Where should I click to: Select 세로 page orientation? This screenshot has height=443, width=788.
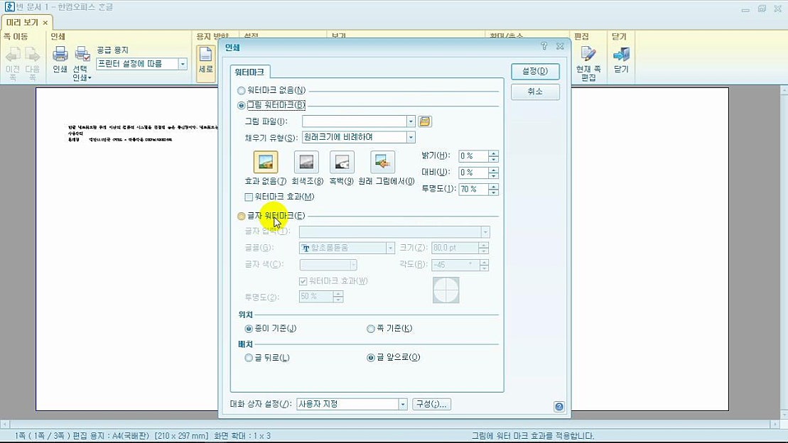pos(205,60)
